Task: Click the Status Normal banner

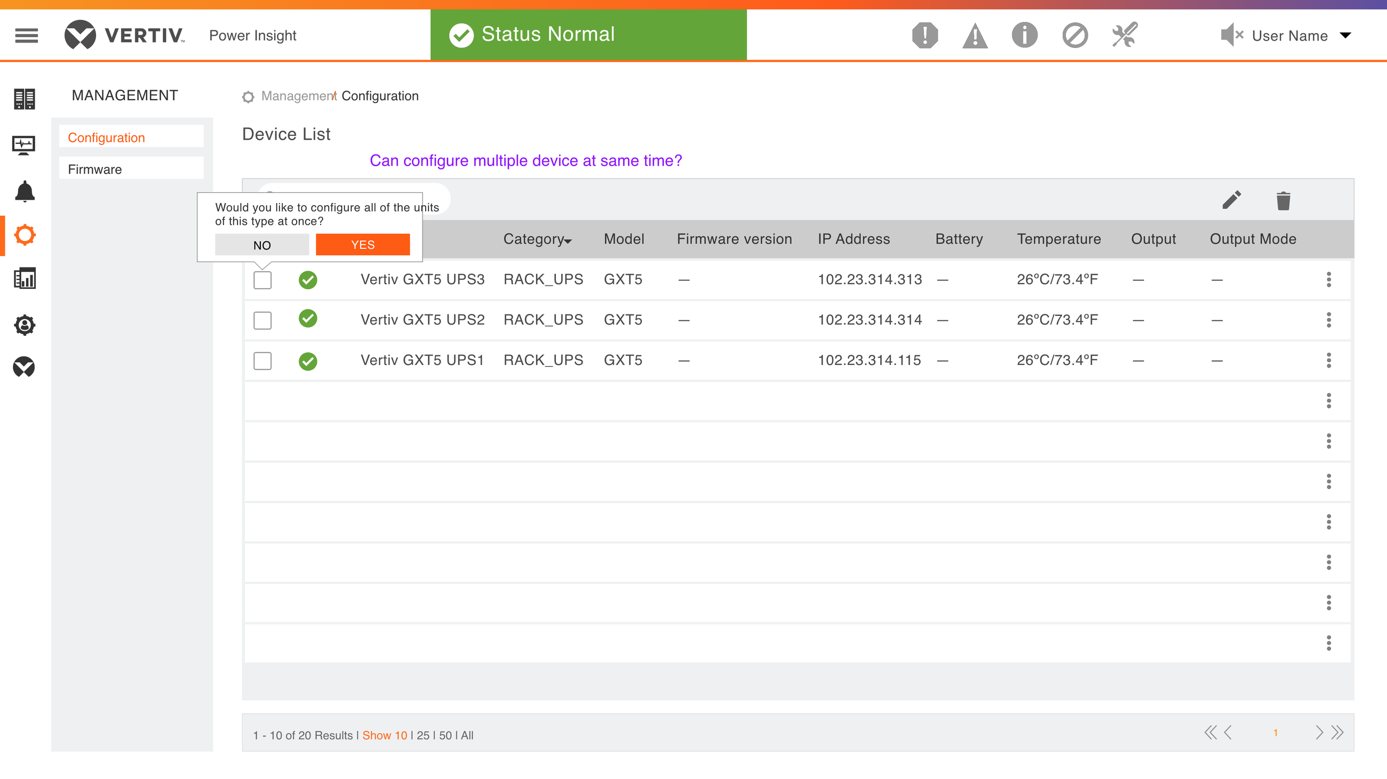Action: tap(588, 35)
